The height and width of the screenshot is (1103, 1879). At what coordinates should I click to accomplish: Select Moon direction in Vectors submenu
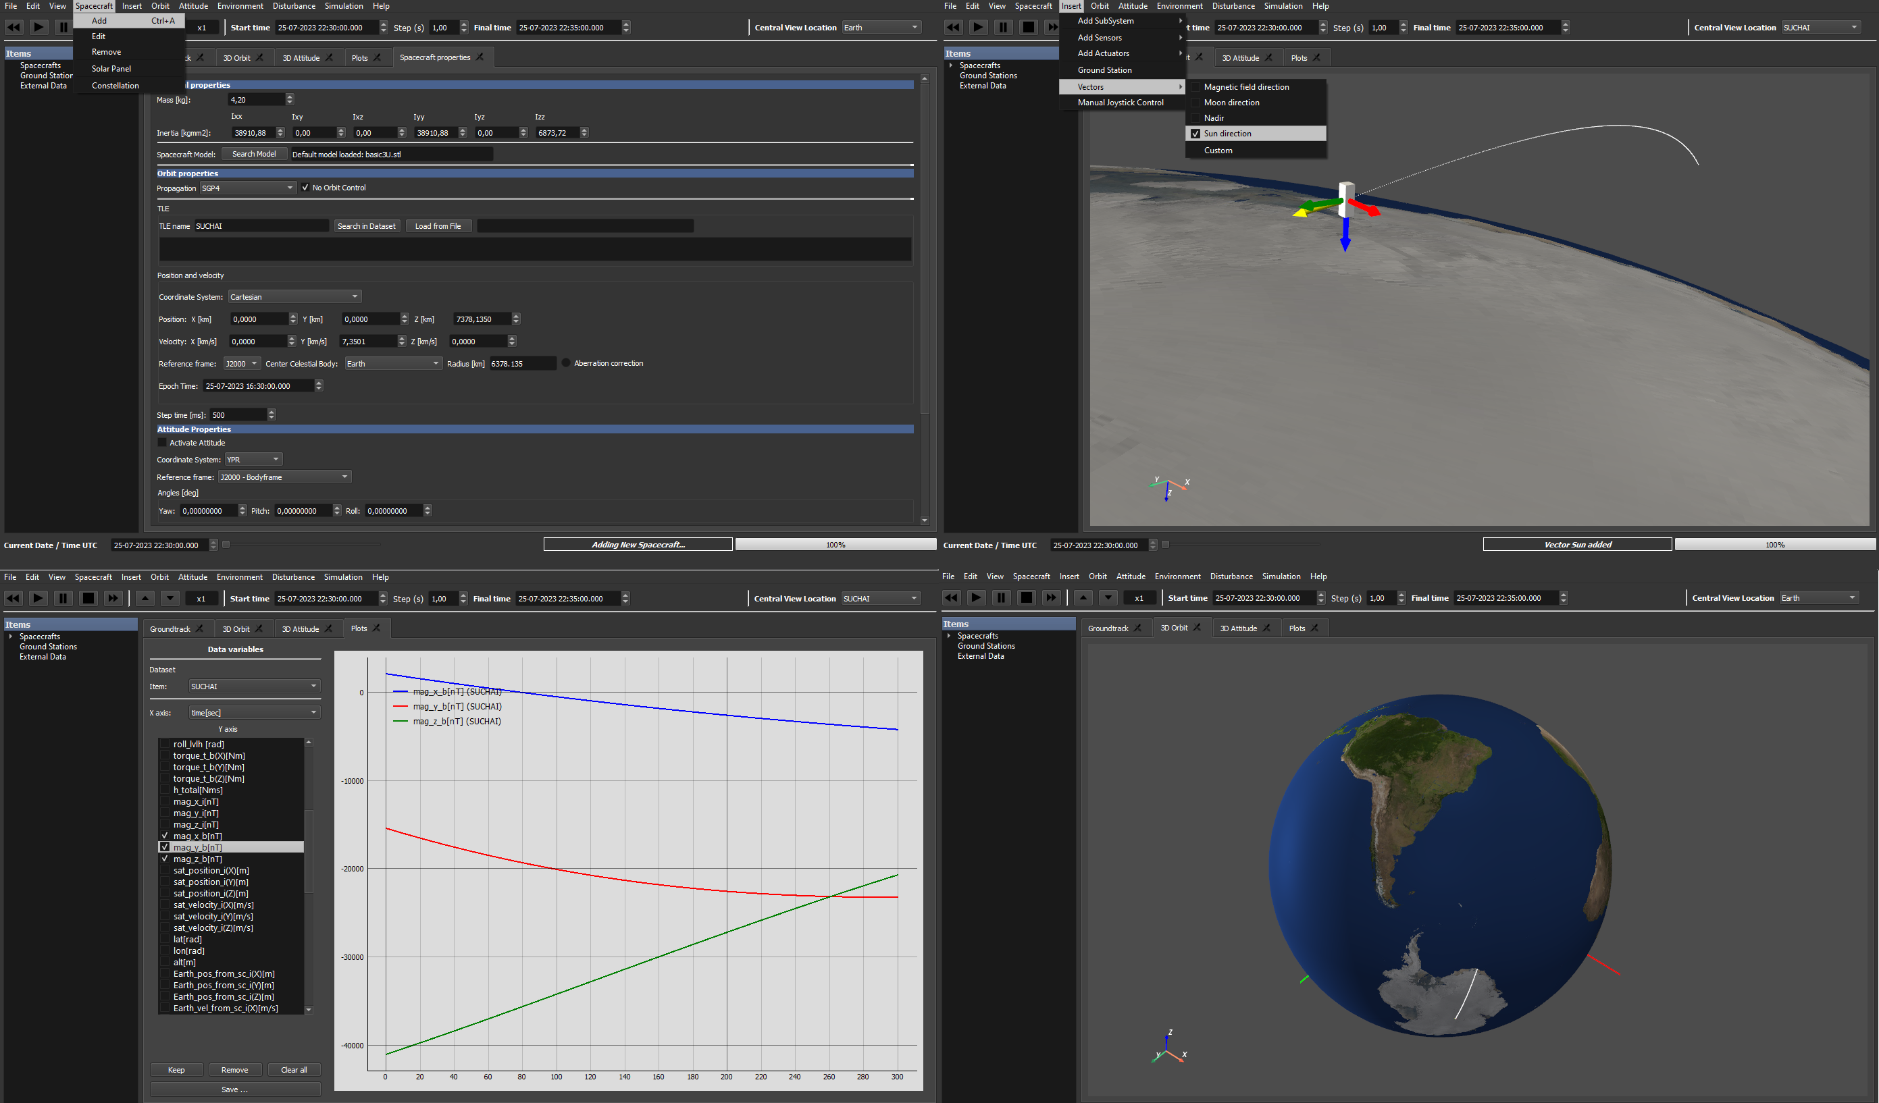(x=1231, y=103)
